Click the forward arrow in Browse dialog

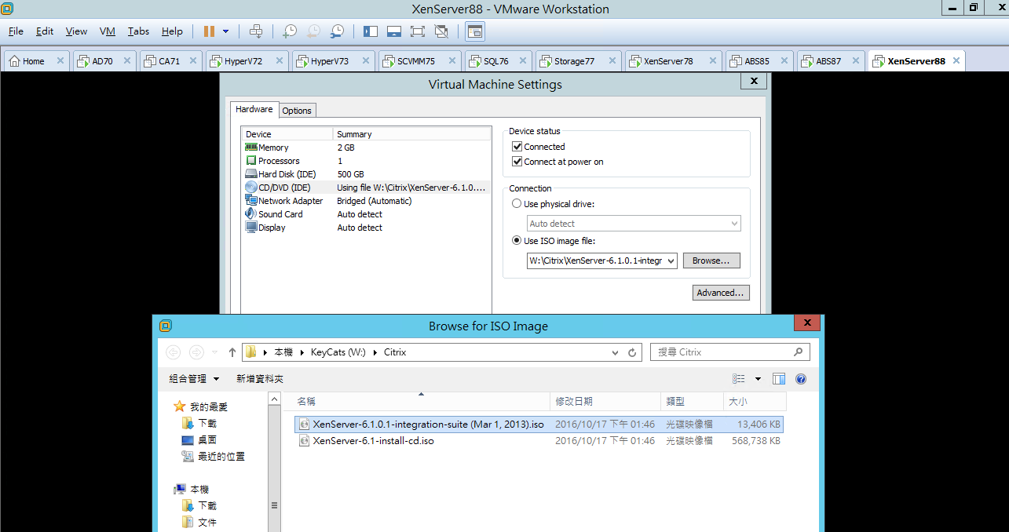[x=197, y=352]
